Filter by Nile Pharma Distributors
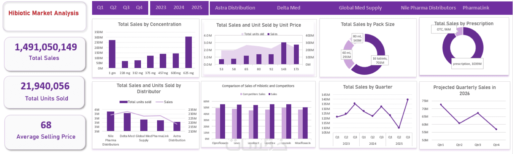The width and height of the screenshot is (513, 154). 428,8
